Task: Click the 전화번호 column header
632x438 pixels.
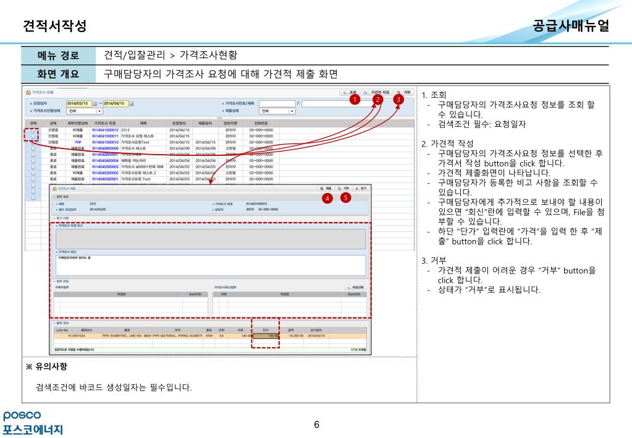Action: click(261, 123)
